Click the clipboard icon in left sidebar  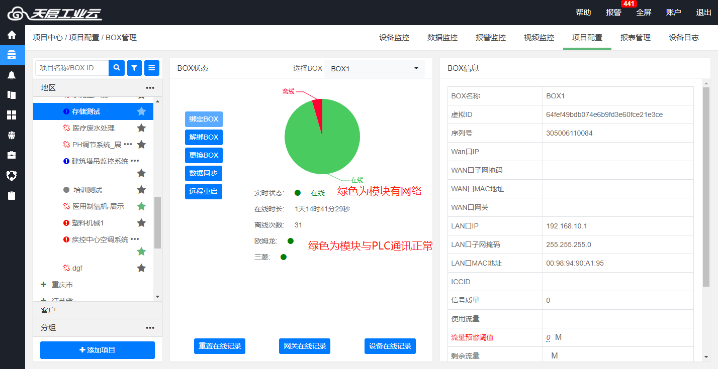click(12, 195)
